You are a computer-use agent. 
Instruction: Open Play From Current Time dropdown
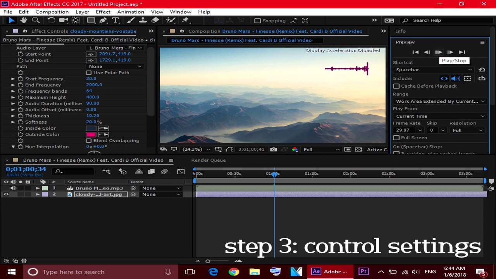coord(440,116)
